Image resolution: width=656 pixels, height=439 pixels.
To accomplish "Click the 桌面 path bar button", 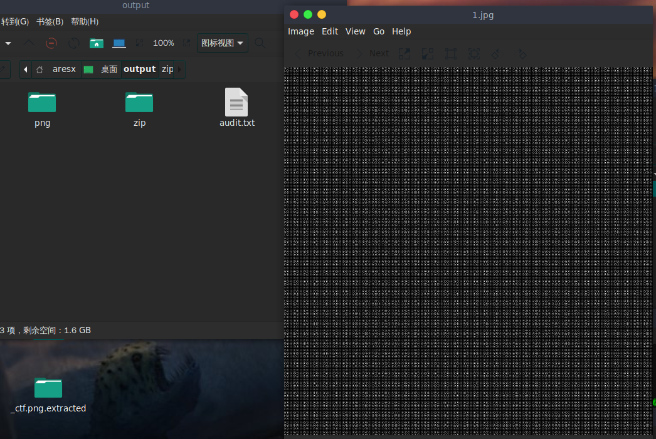I will (101, 70).
